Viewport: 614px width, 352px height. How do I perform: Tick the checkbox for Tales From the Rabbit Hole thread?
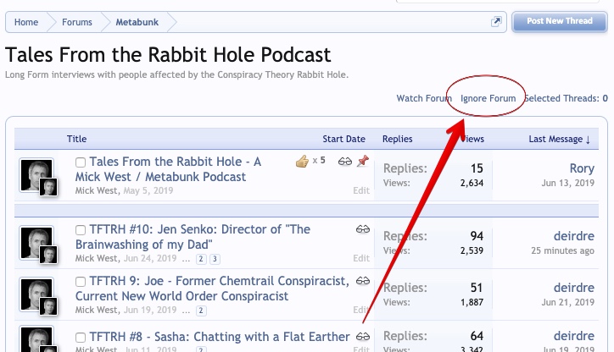click(81, 162)
